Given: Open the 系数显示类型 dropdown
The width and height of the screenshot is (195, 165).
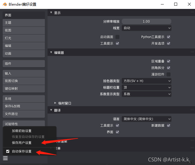Looking at the screenshot, I should tap(146, 94).
